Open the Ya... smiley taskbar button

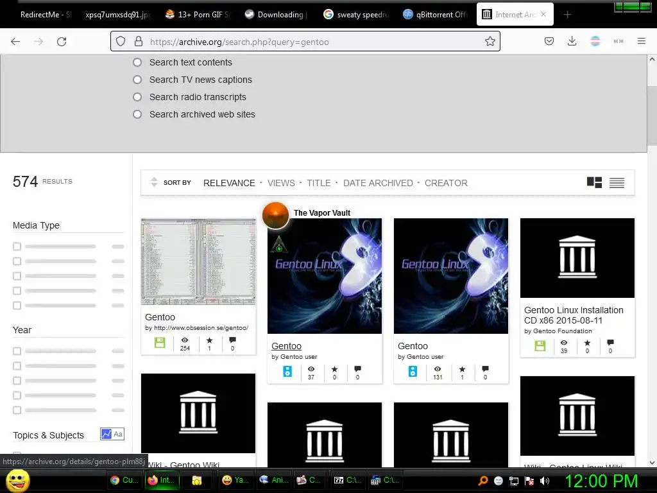tap(235, 480)
